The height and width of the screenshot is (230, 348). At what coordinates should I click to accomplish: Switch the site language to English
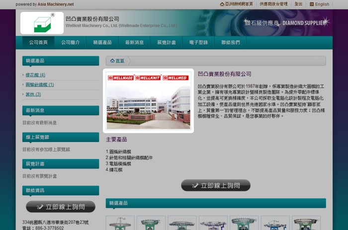(322, 4)
